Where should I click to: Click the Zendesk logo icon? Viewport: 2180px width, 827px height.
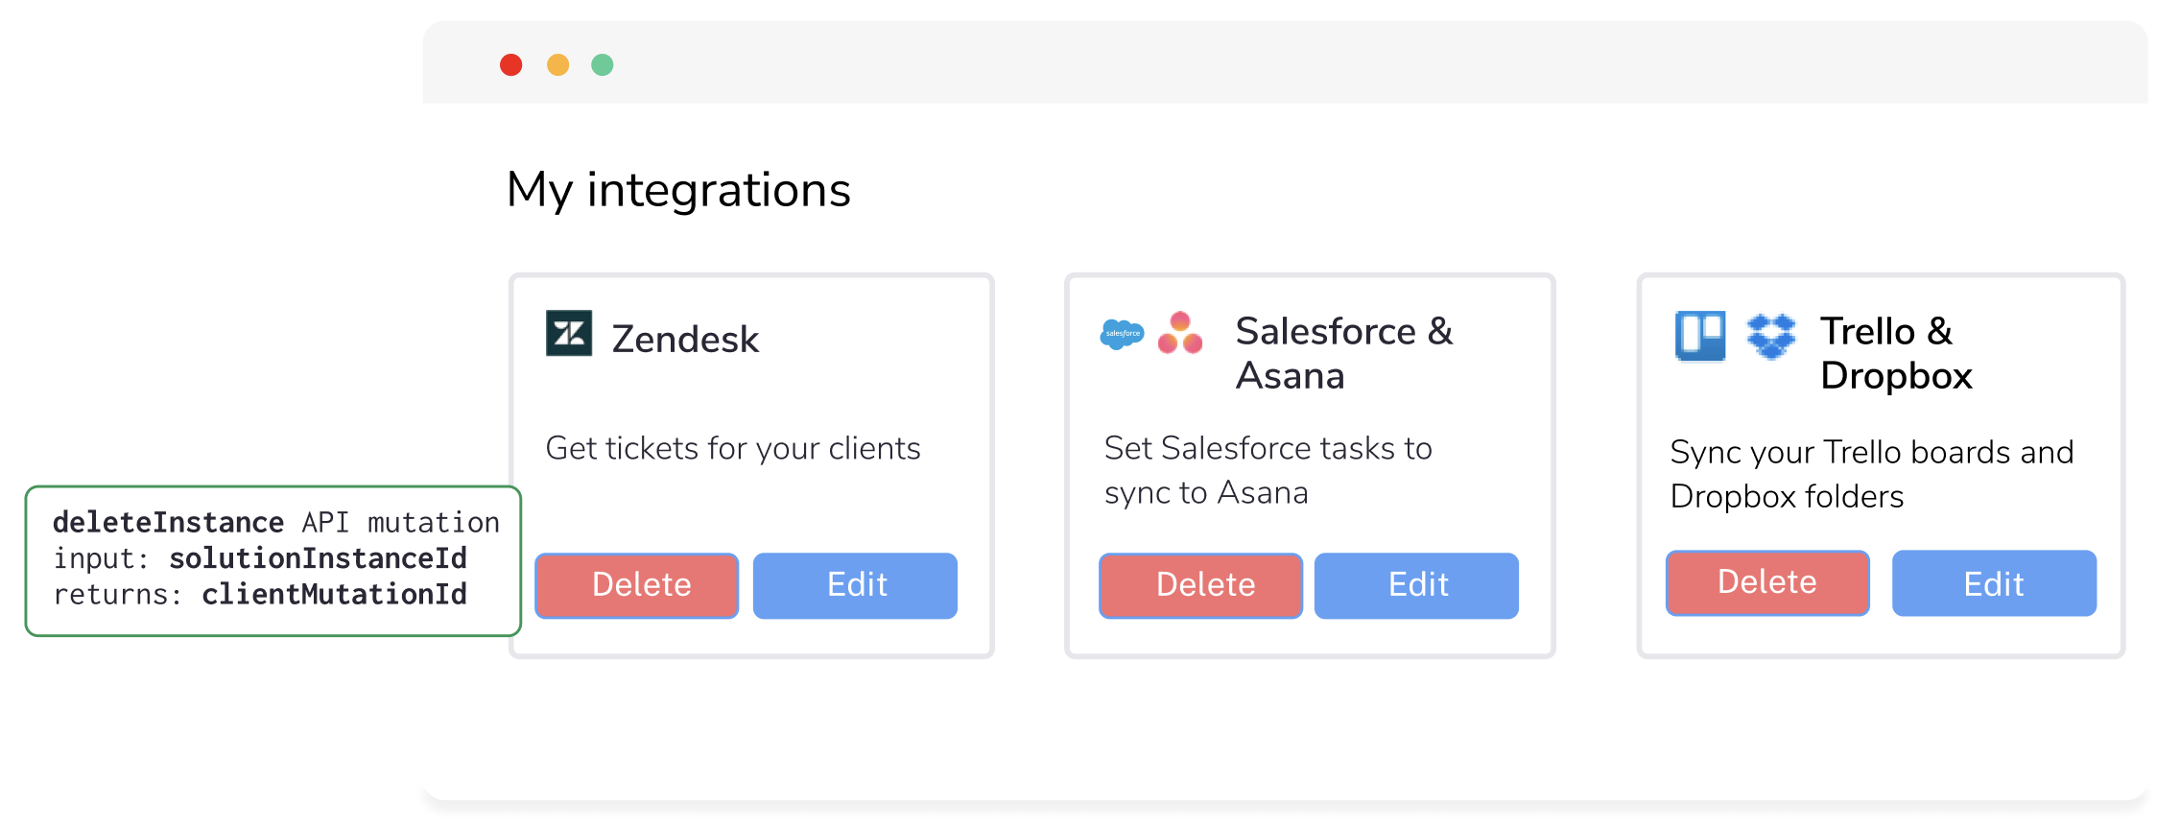[x=568, y=334]
